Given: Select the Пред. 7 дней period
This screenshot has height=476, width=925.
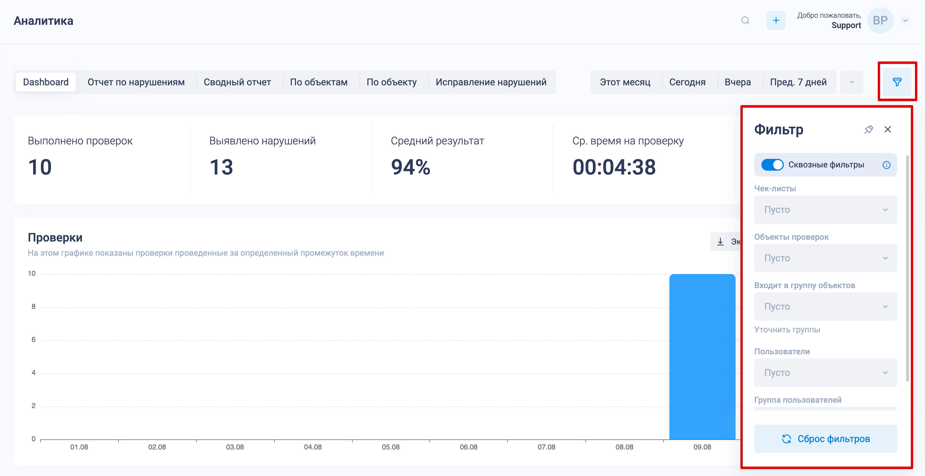Looking at the screenshot, I should 798,82.
